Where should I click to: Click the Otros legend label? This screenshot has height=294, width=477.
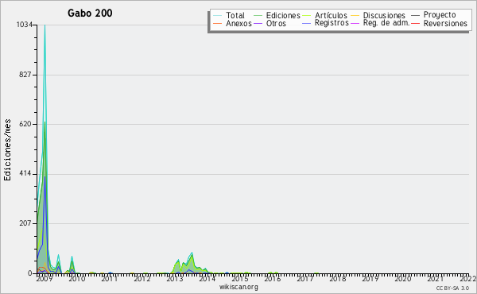pyautogui.click(x=276, y=24)
